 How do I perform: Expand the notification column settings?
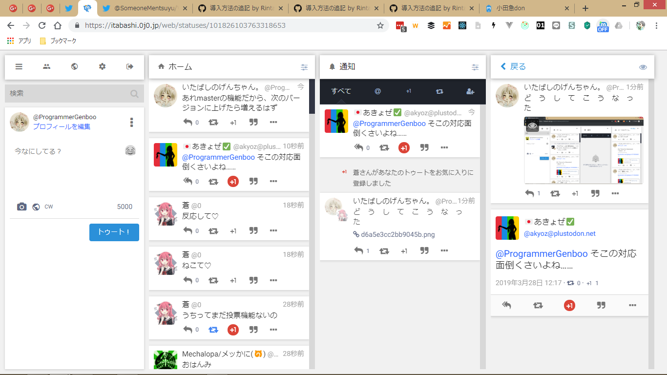(475, 67)
